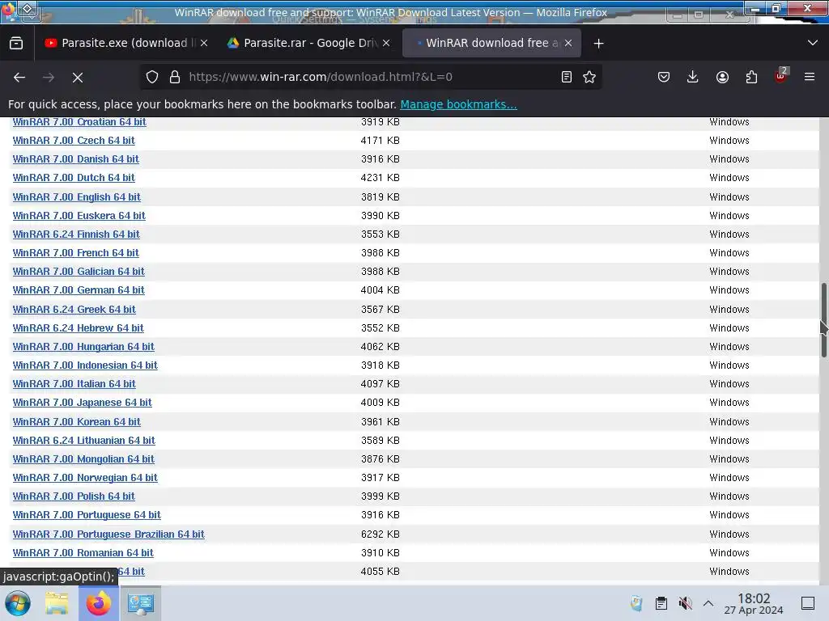Click Firefox taskbar icon
The width and height of the screenshot is (829, 621).
pyautogui.click(x=98, y=603)
